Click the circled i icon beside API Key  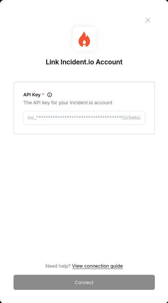click(50, 95)
